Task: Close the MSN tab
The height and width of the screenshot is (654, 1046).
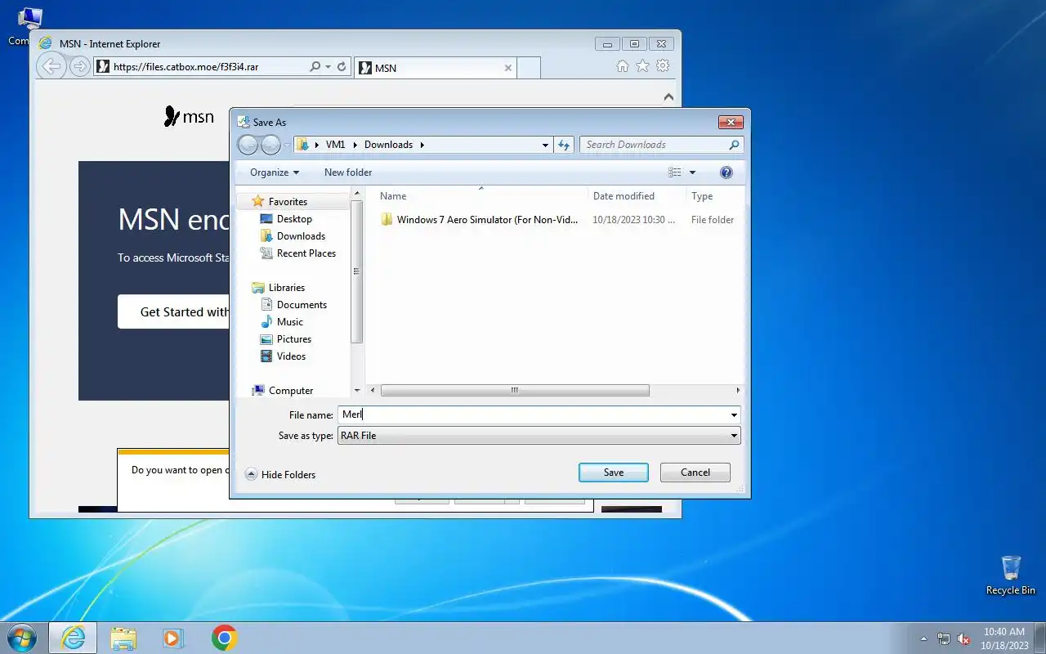Action: [508, 68]
